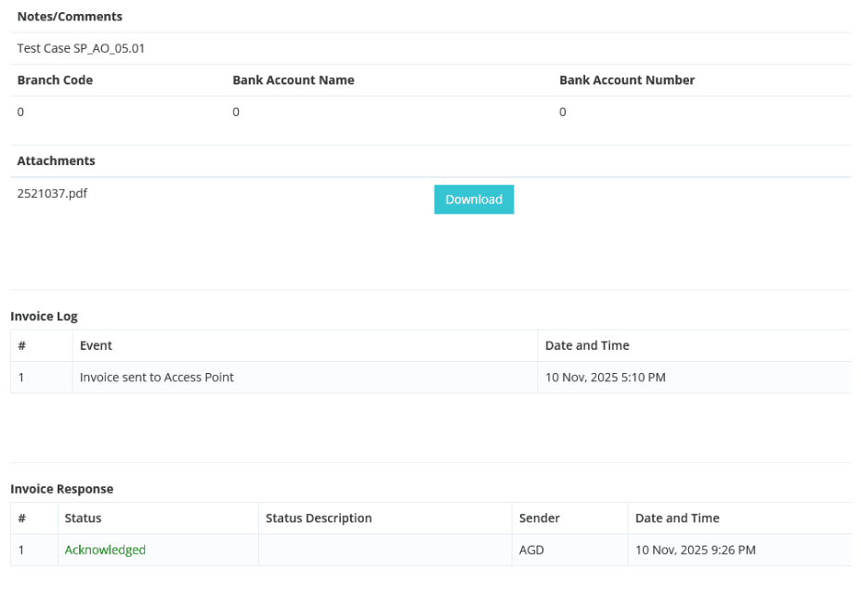
Task: Select the Notes/Comments label
Action: click(70, 17)
